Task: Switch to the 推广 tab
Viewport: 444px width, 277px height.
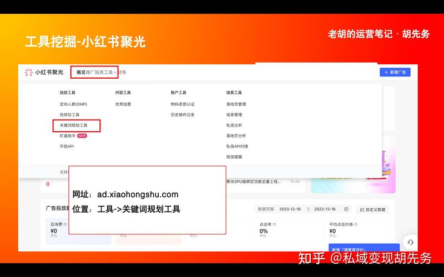Action: (x=90, y=72)
